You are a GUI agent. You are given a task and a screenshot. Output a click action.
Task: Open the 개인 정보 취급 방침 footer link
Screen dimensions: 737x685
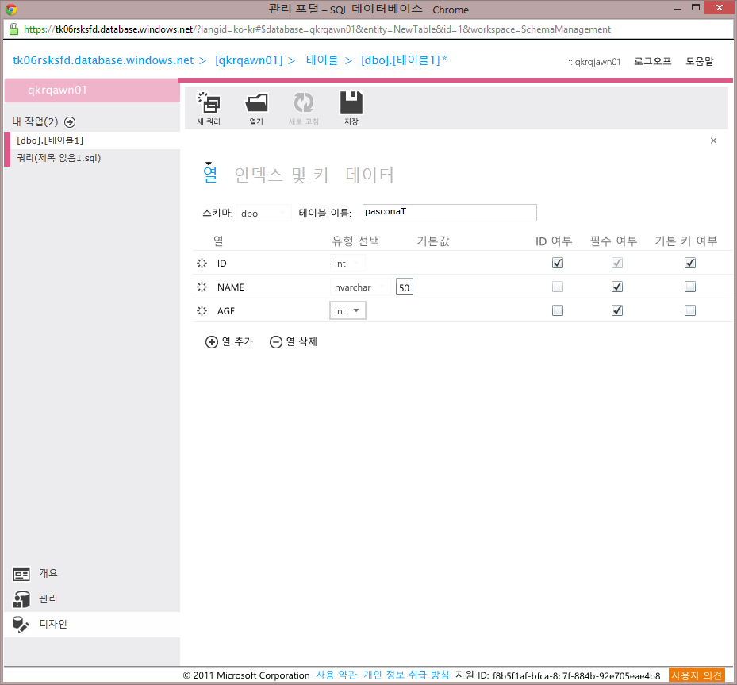tap(406, 675)
